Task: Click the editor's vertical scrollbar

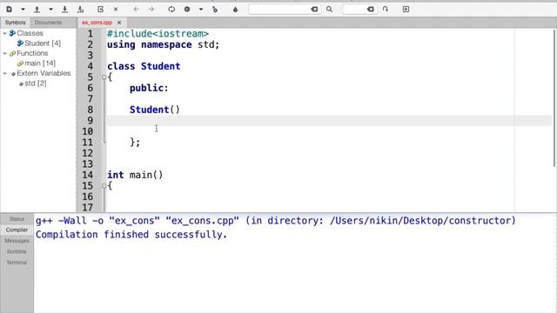Action: pyautogui.click(x=554, y=97)
